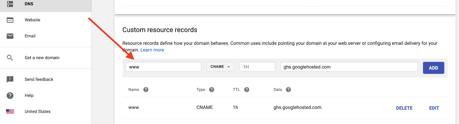Click the Help question mark icon
The width and height of the screenshot is (459, 124).
10,96
